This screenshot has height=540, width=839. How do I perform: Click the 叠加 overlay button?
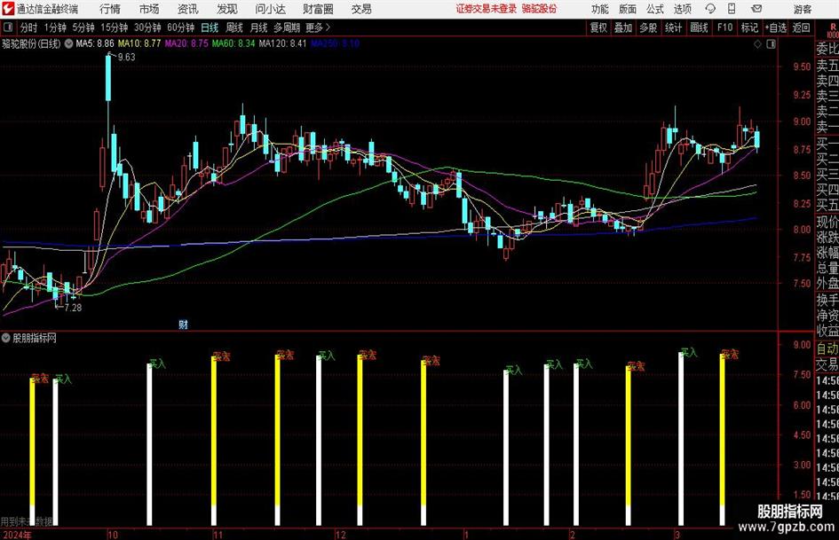(x=623, y=27)
